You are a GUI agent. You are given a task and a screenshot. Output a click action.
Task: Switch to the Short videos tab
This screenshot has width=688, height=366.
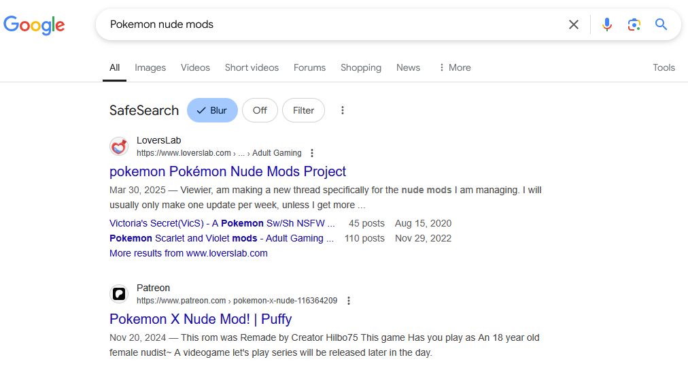tap(252, 67)
